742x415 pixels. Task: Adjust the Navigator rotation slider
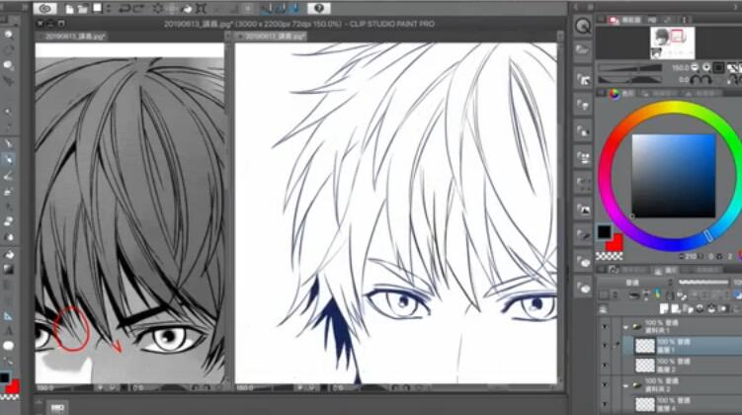[629, 80]
